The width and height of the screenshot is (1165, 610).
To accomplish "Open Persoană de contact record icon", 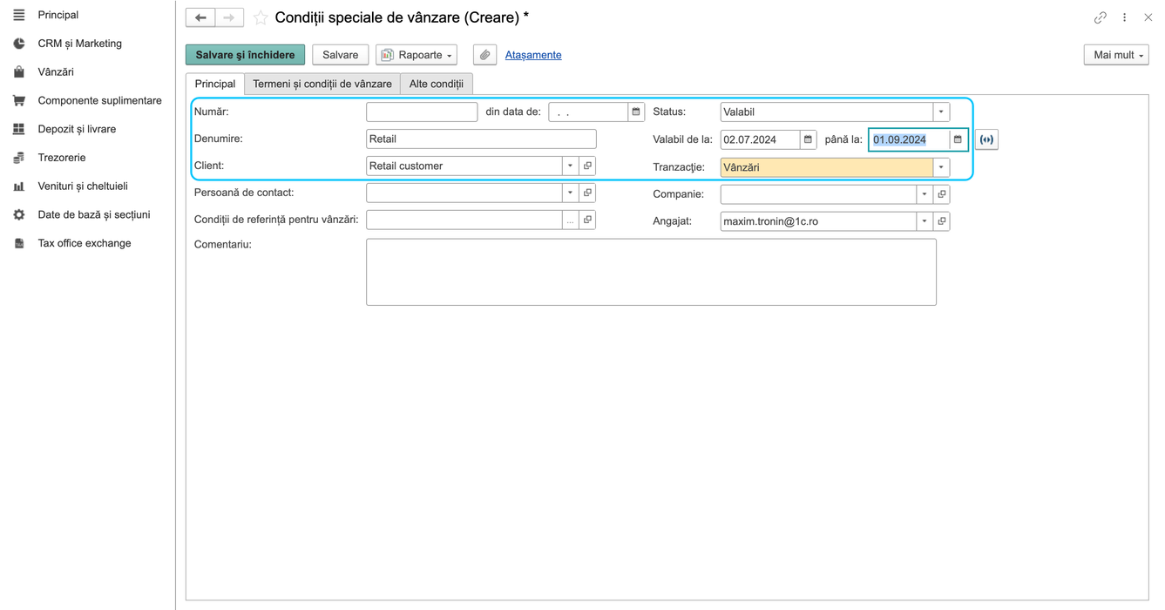I will point(587,193).
